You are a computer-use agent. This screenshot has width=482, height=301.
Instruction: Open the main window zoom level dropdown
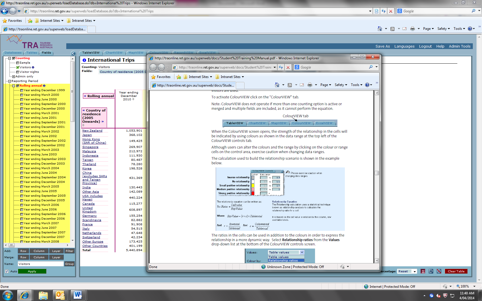474,286
